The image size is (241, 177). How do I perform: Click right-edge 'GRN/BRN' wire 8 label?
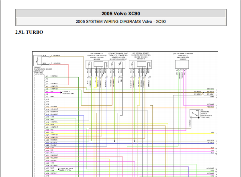[x=210, y=140]
